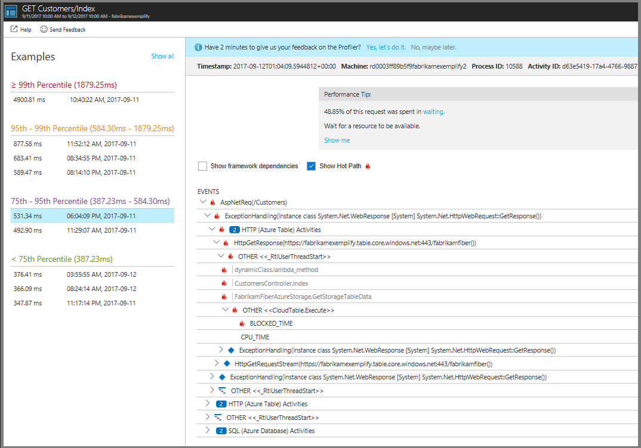Click the Timestamp value text
Viewport: 641px width, 448px height.
pos(285,66)
